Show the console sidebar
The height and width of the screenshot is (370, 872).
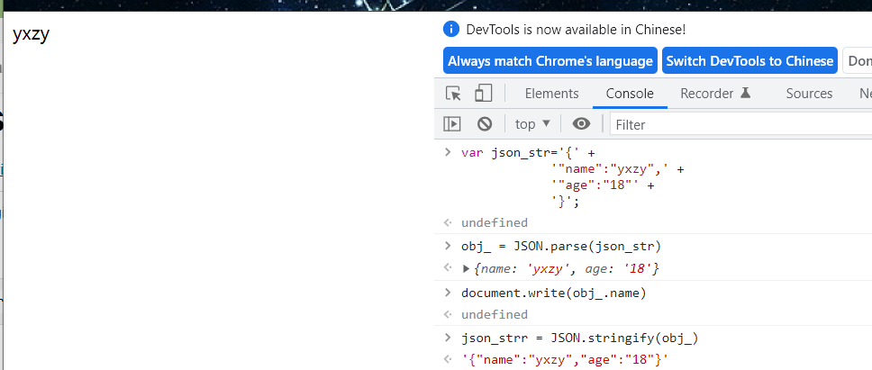tap(452, 124)
